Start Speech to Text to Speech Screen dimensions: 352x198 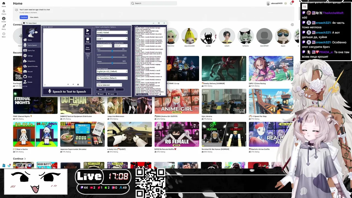coord(67,92)
